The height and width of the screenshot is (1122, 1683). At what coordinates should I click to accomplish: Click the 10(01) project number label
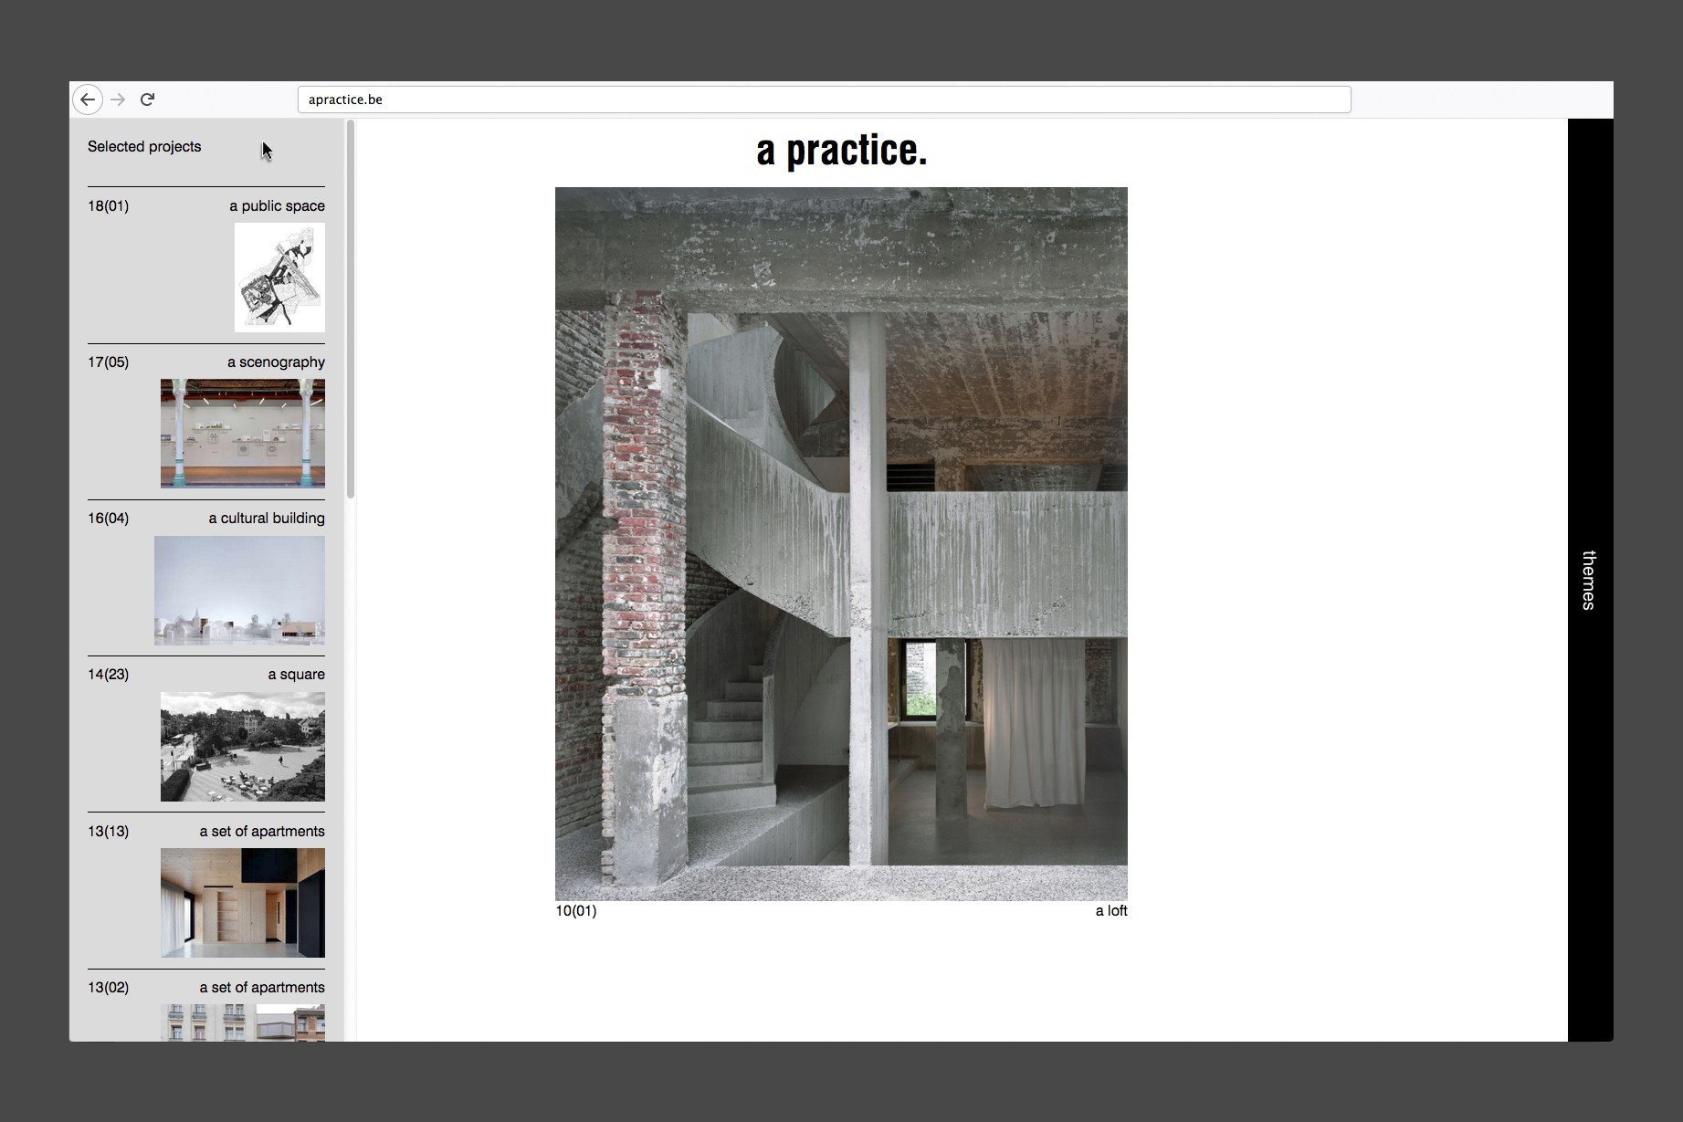(576, 910)
